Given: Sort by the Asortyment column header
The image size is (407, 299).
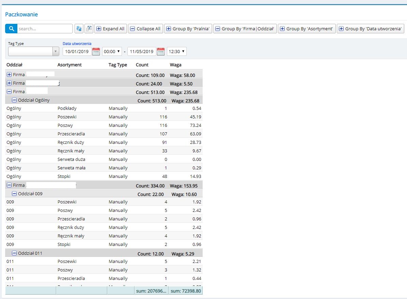Looking at the screenshot, I should (x=69, y=65).
